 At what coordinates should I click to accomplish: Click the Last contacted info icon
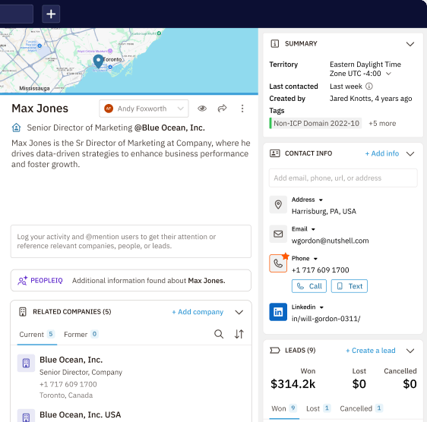pyautogui.click(x=368, y=87)
